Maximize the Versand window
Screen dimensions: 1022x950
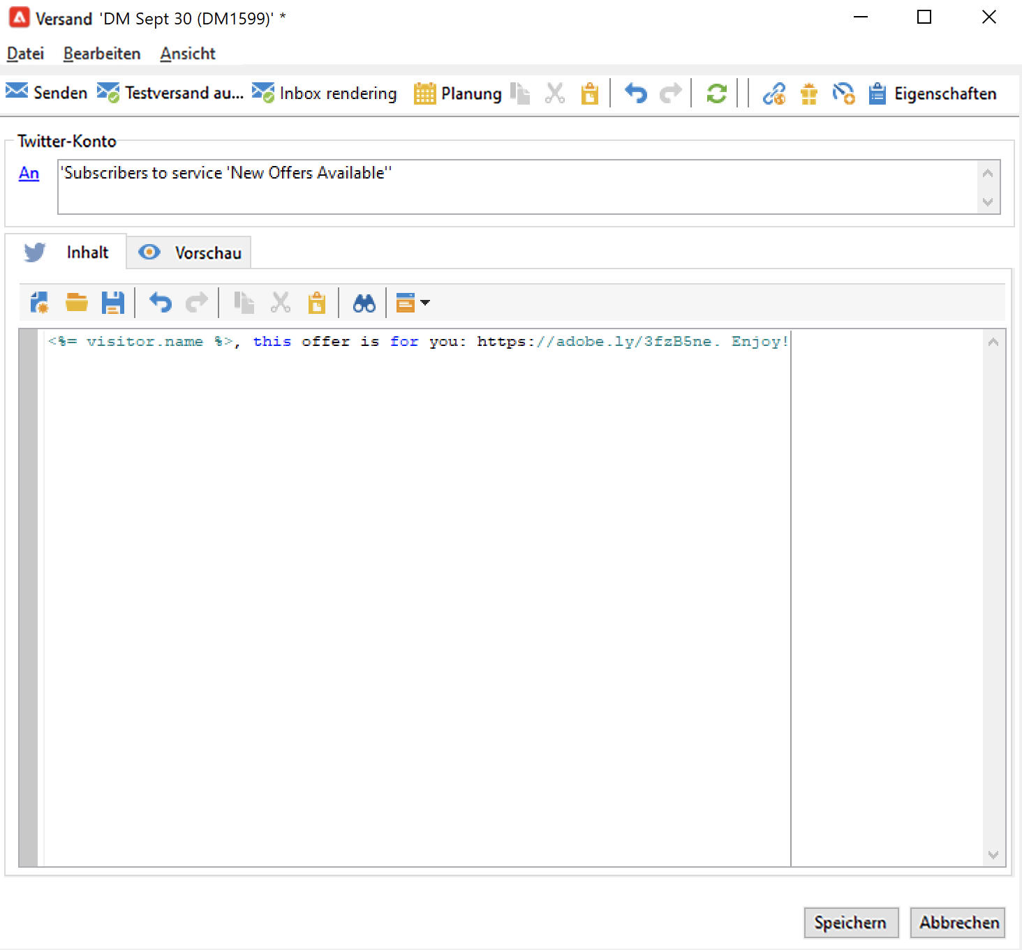(924, 17)
